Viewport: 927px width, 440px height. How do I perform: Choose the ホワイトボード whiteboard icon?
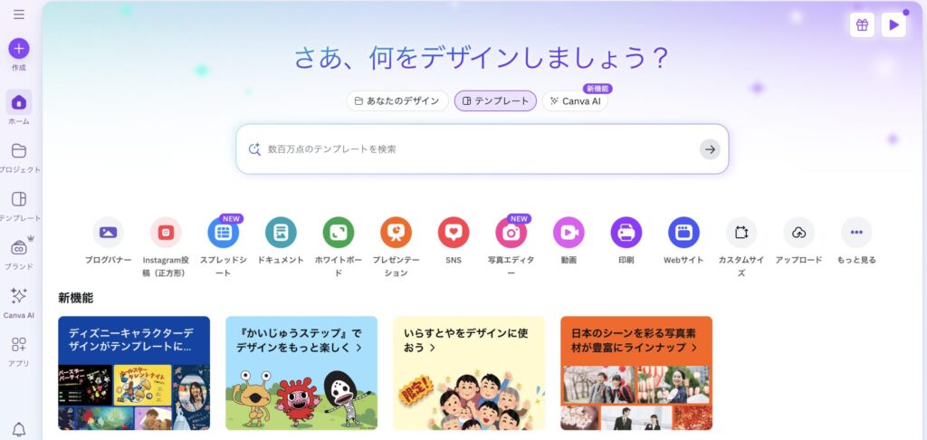339,233
